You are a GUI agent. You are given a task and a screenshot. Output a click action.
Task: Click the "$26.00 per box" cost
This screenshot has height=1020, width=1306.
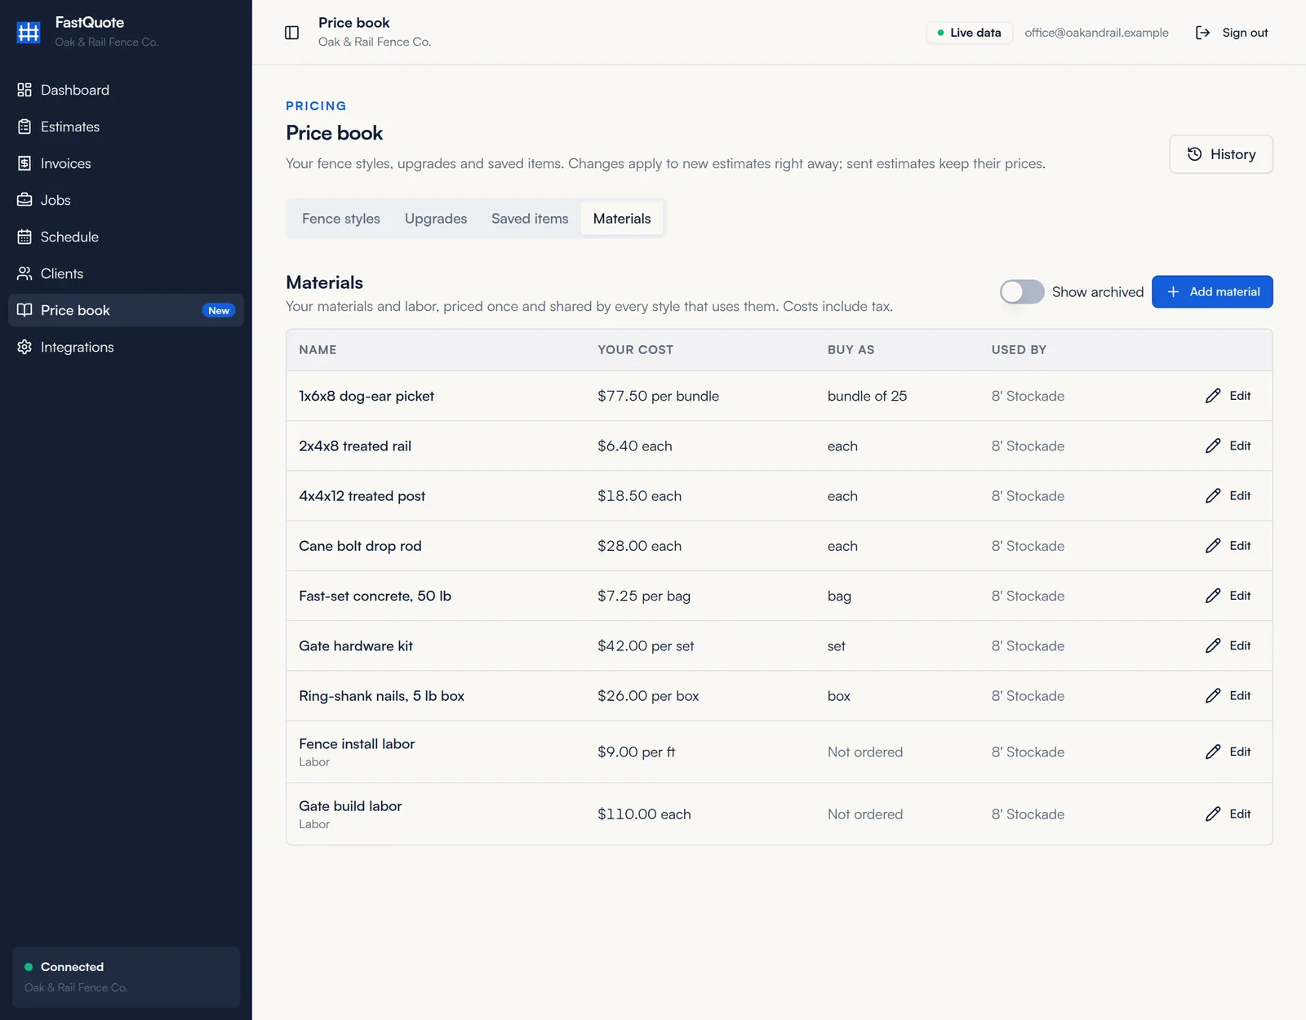tap(648, 696)
